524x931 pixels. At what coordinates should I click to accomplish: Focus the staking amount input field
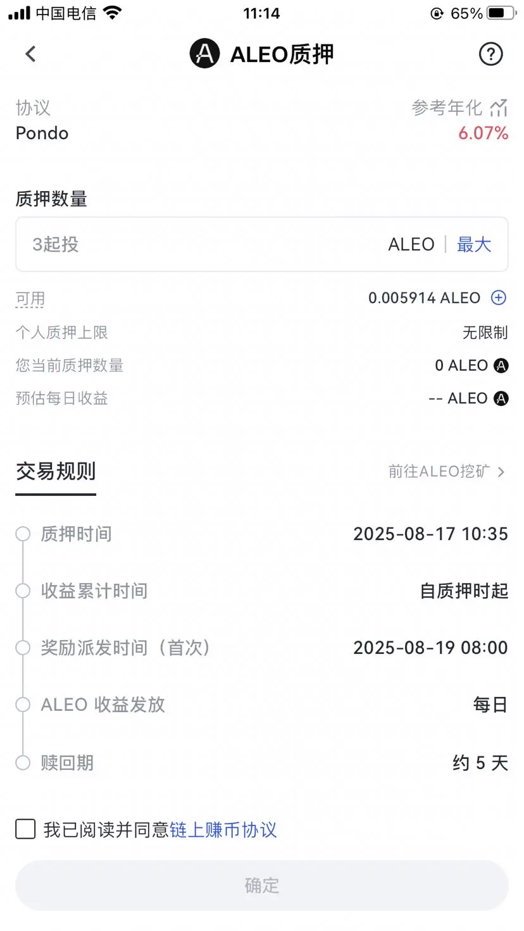click(262, 244)
